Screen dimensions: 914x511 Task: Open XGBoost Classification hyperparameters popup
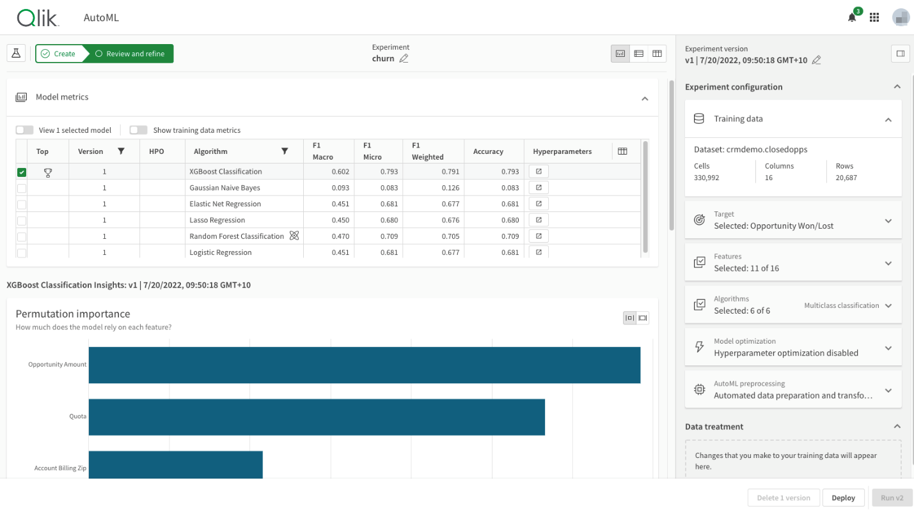[539, 171]
